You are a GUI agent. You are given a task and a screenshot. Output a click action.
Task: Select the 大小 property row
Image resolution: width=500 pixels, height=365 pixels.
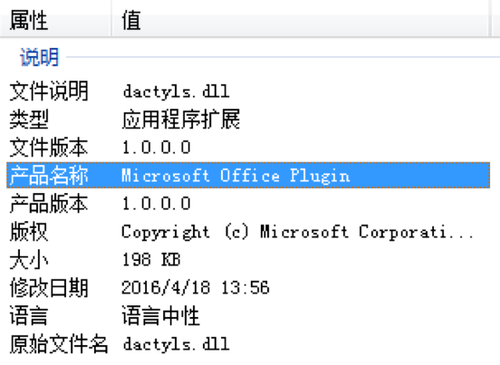248,259
